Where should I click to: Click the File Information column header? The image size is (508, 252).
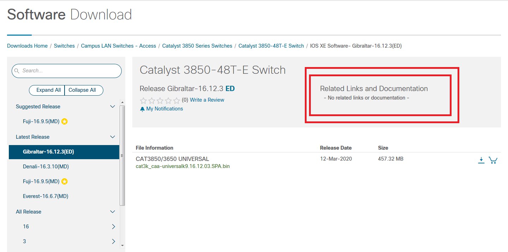click(x=155, y=148)
